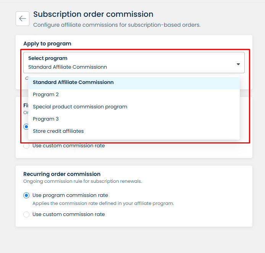Image resolution: width=265 pixels, height=253 pixels.
Task: Choose 'Program 3' in the program list
Action: [x=46, y=119]
